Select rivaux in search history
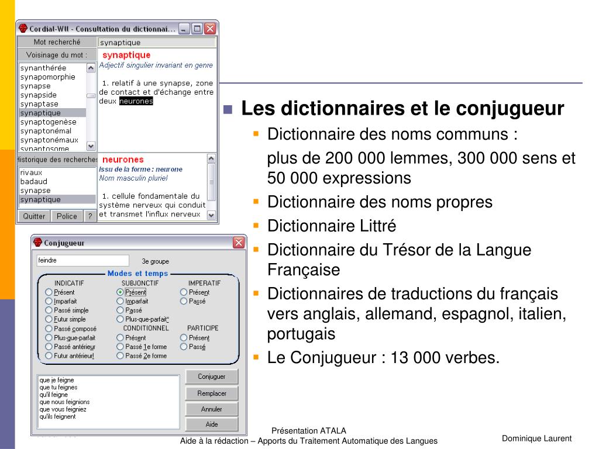This screenshot has height=449, width=599. pyautogui.click(x=31, y=172)
